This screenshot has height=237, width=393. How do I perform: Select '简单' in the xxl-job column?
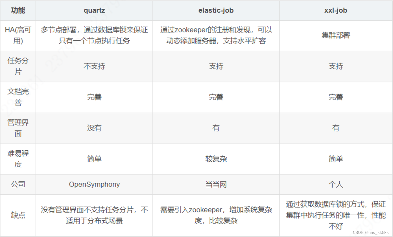(336, 159)
